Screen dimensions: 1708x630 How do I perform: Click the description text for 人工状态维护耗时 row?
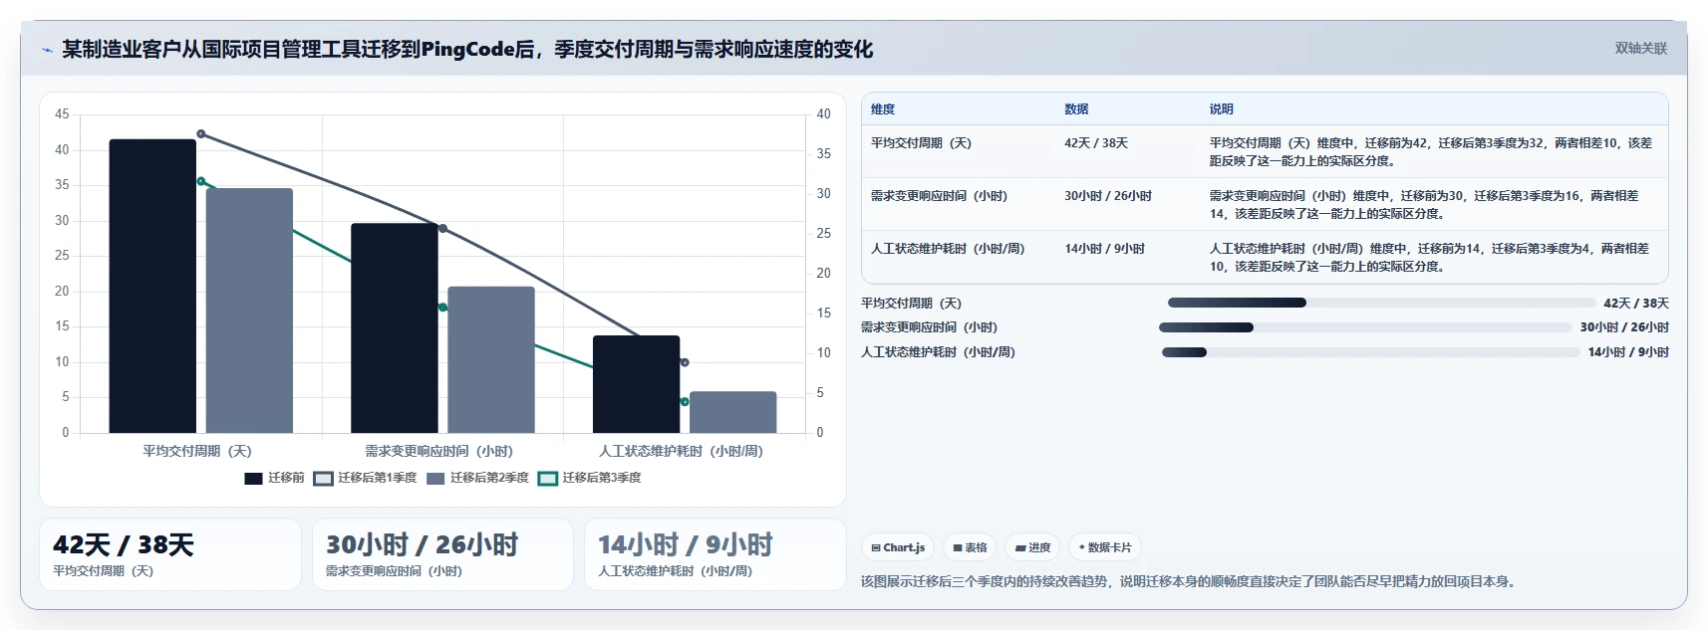[1429, 258]
